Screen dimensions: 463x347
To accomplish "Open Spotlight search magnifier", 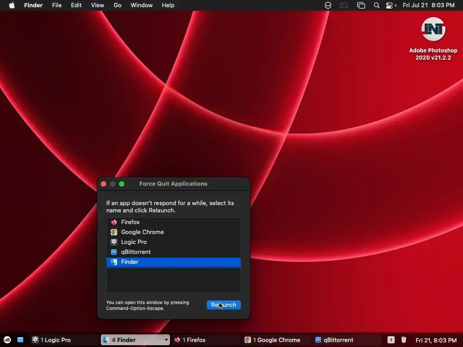I will pyautogui.click(x=377, y=5).
